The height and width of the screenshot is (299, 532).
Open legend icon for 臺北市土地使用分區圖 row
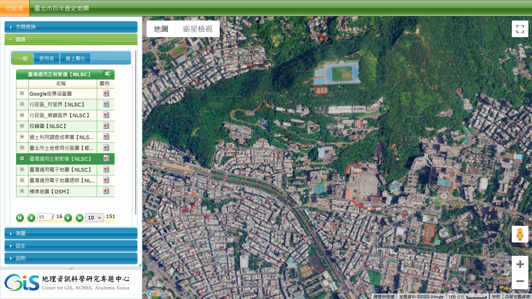[106, 148]
